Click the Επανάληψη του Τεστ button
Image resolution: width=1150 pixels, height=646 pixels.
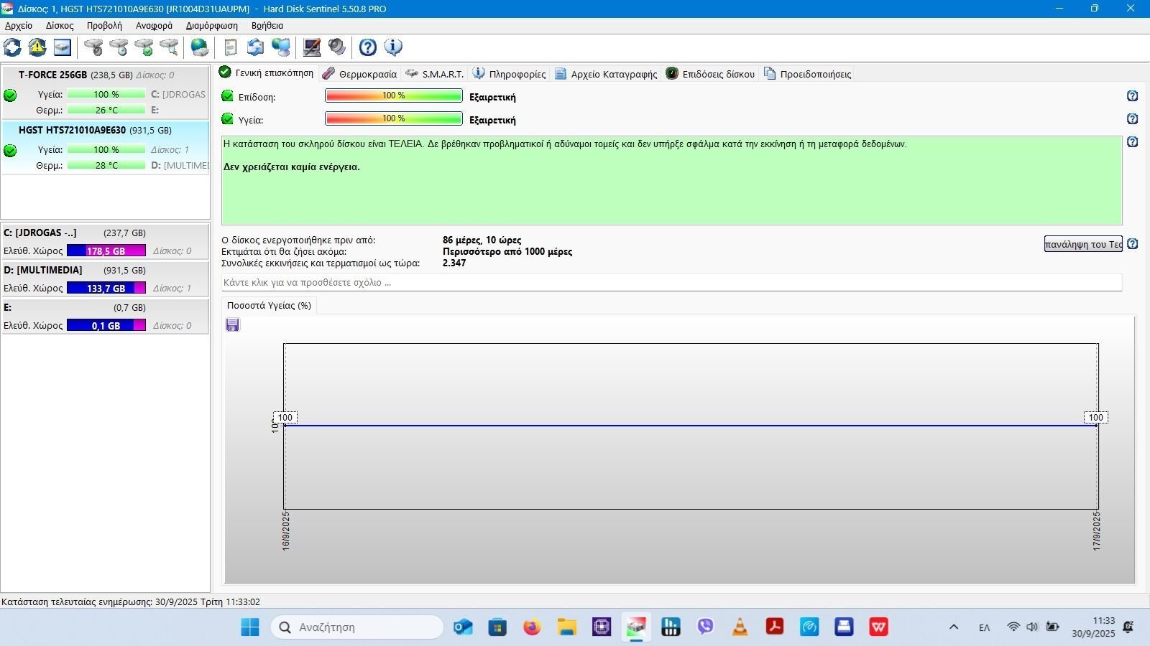click(x=1083, y=244)
